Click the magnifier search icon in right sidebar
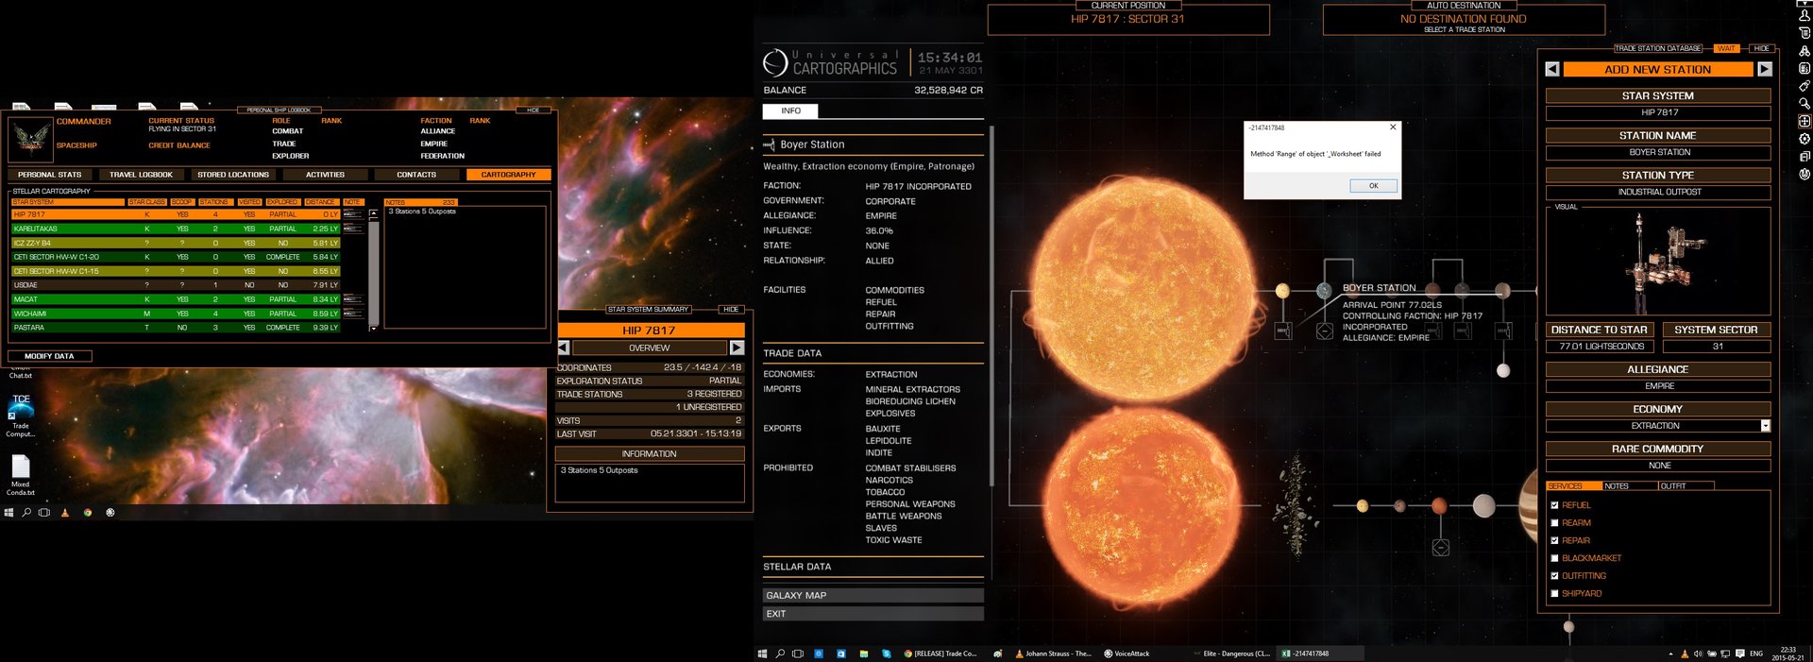The height and width of the screenshot is (662, 1813). tap(1805, 104)
